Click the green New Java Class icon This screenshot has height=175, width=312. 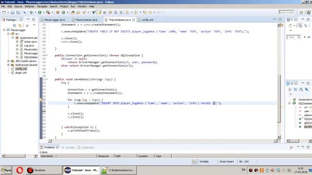coord(63,13)
